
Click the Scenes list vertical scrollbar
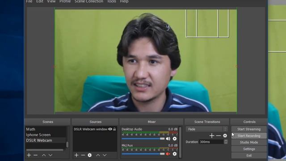coord(67,144)
